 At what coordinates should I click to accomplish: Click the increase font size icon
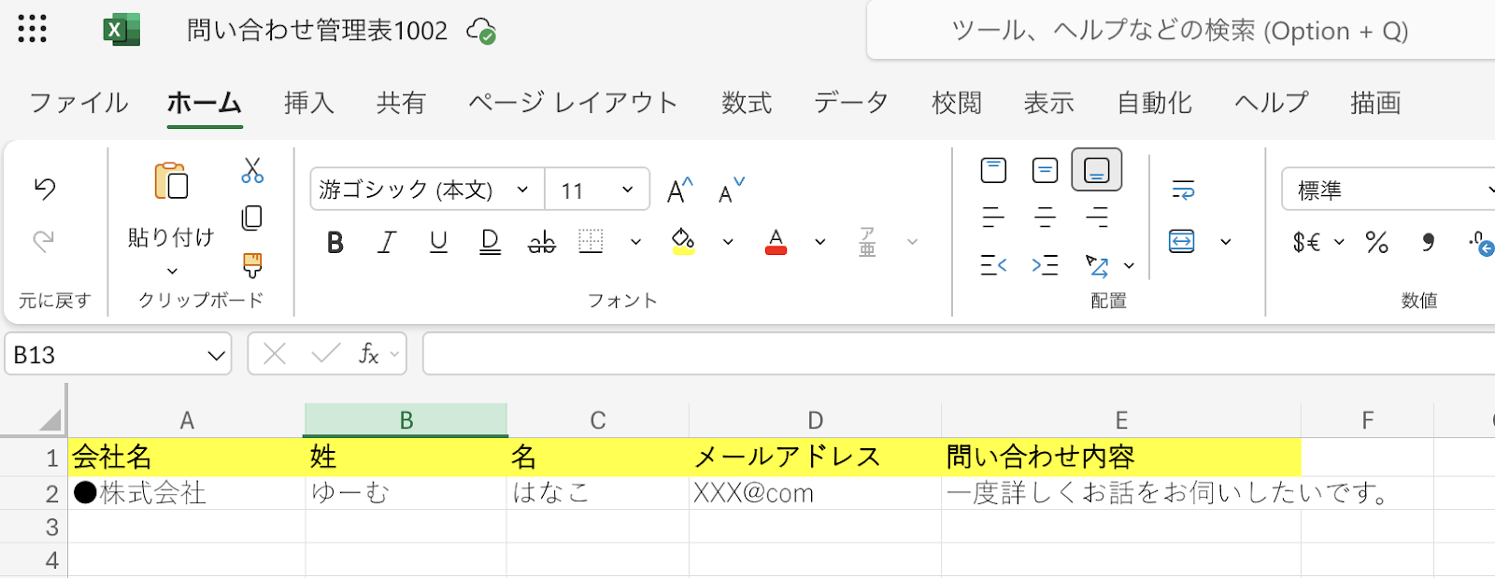pyautogui.click(x=680, y=190)
